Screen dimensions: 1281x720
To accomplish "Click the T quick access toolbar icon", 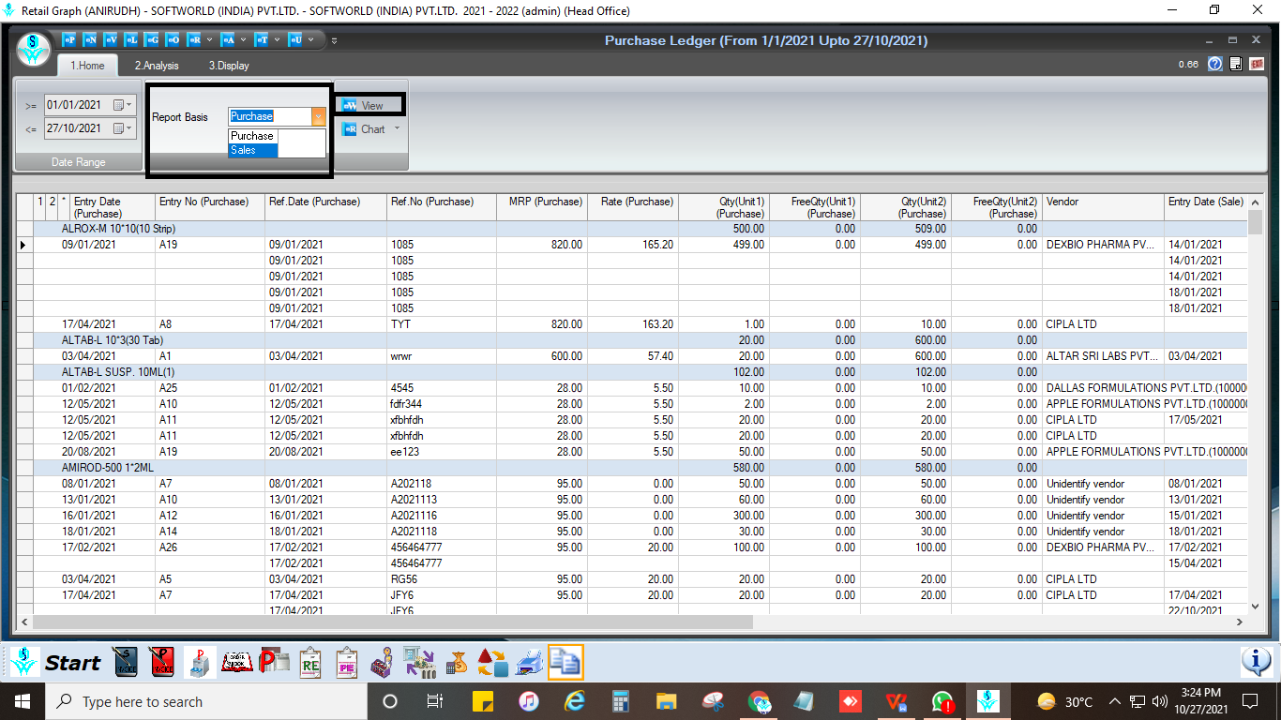I will pyautogui.click(x=262, y=40).
